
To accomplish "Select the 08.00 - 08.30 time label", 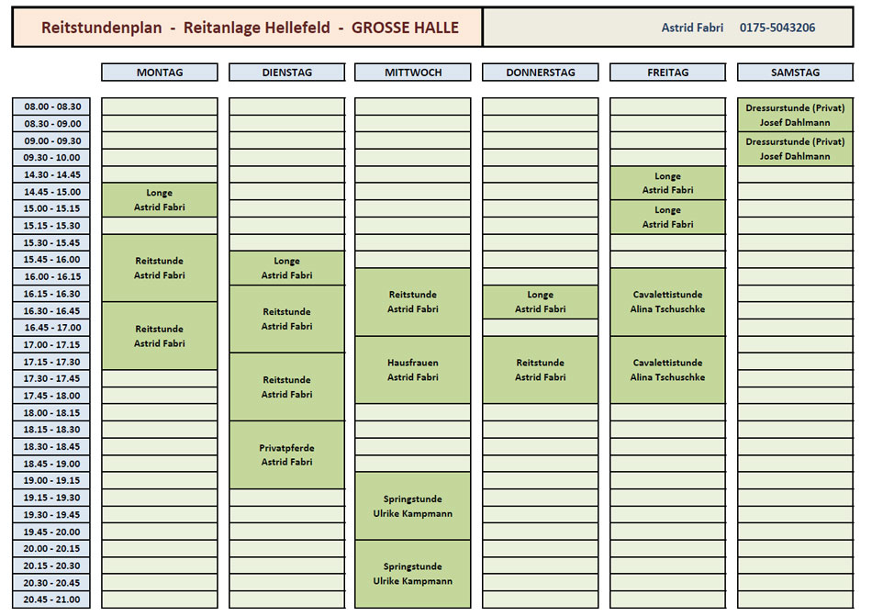I will [49, 106].
